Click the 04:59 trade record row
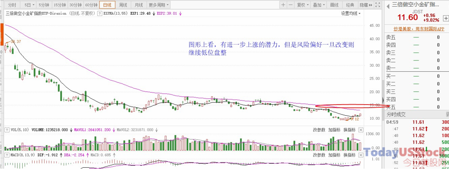This screenshot has height=170, width=449. [417, 122]
